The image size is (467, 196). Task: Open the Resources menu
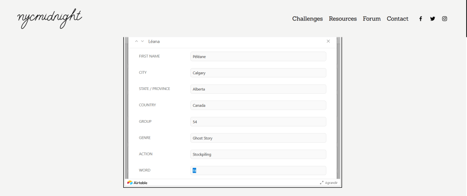coord(343,19)
